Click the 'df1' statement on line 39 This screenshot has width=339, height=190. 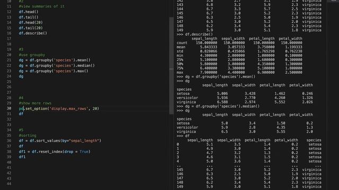pyautogui.click(x=22, y=157)
